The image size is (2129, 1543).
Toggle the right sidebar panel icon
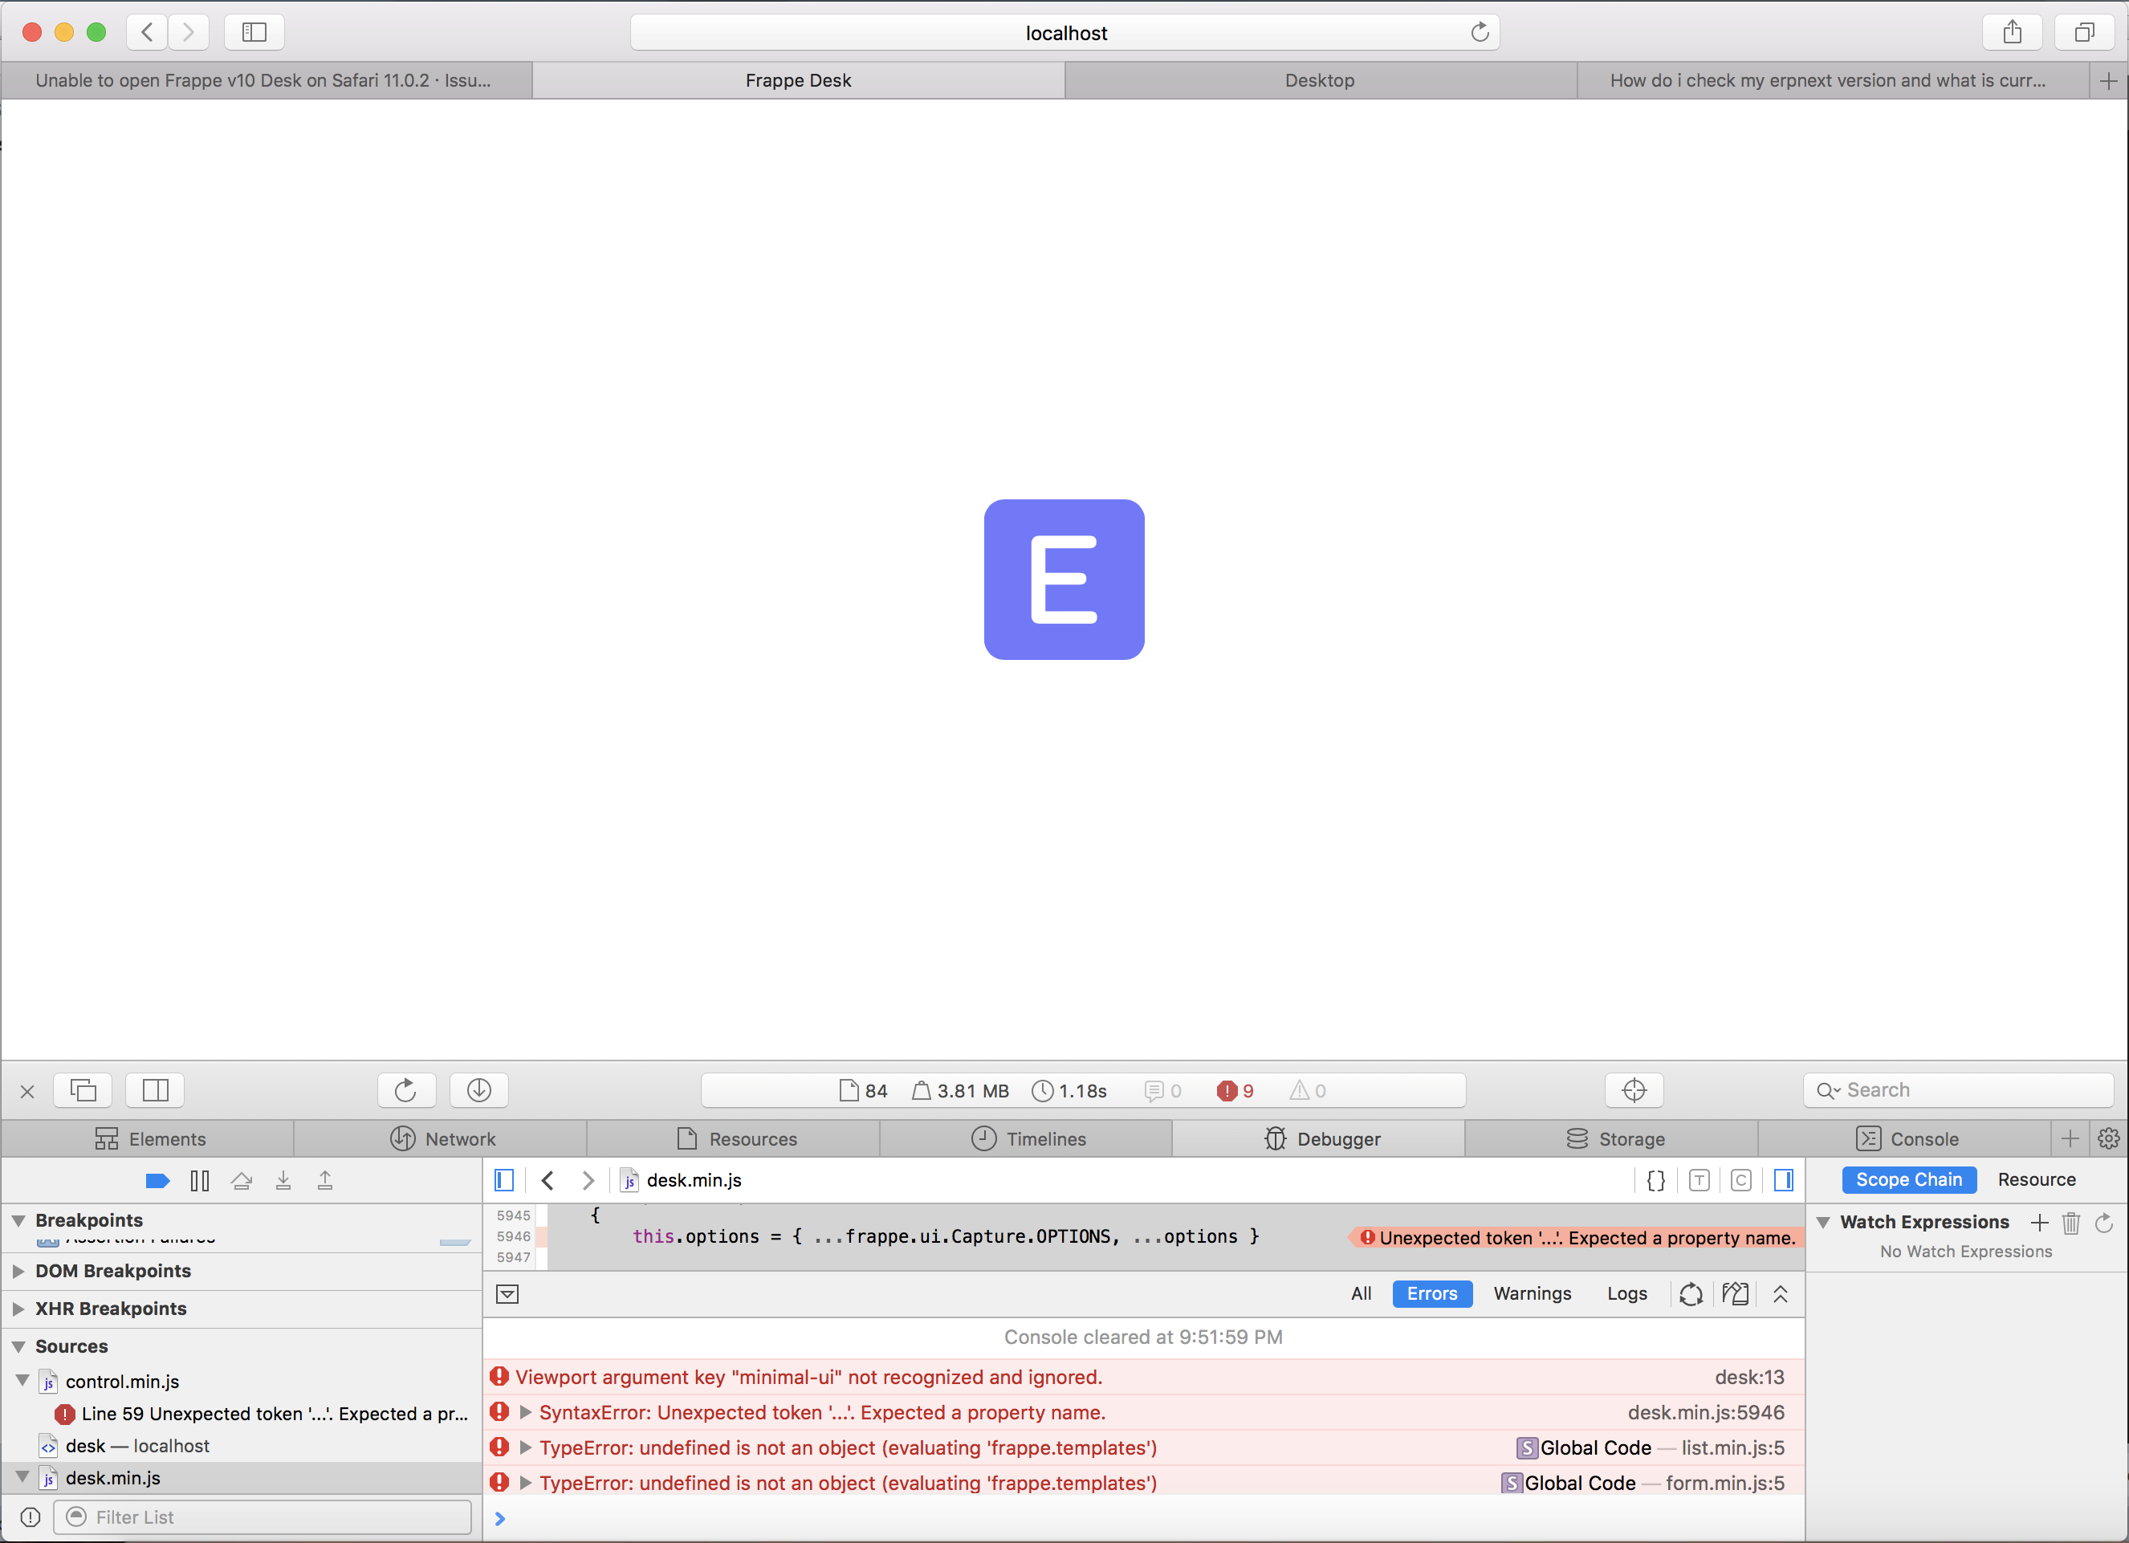(1783, 1180)
